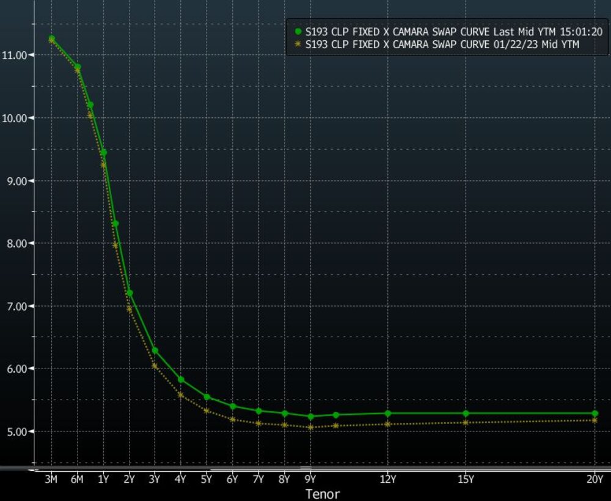This screenshot has height=501, width=611.
Task: Click the green data point at 9Y
Action: point(311,417)
